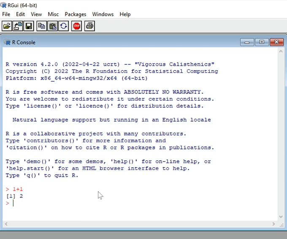Click the Load workspace toolbar icon
The width and height of the screenshot is (287, 239).
18,26
